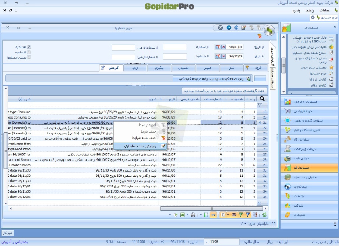Open the 'راهنما' menu
Image resolution: width=339 pixels, height=246 pixels.
pyautogui.click(x=310, y=10)
